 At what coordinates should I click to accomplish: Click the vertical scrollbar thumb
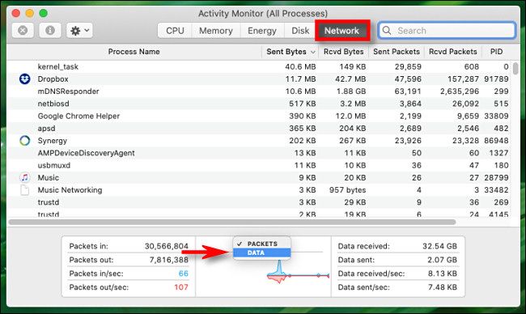tap(515, 69)
